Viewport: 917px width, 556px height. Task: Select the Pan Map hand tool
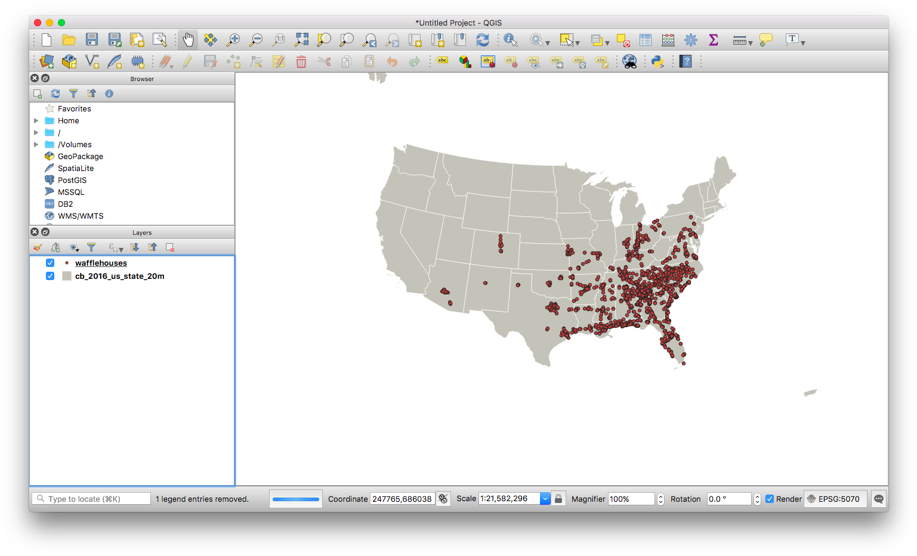[x=188, y=40]
